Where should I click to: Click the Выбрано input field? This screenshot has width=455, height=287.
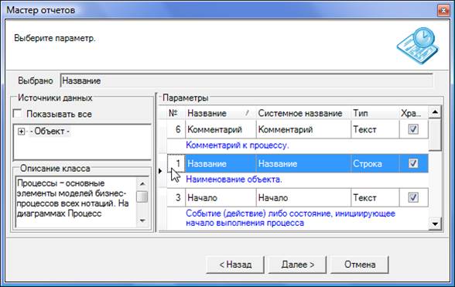coord(247,80)
